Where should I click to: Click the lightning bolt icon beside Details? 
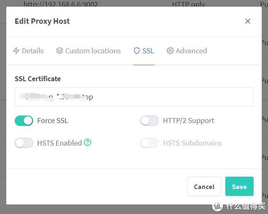coord(17,51)
